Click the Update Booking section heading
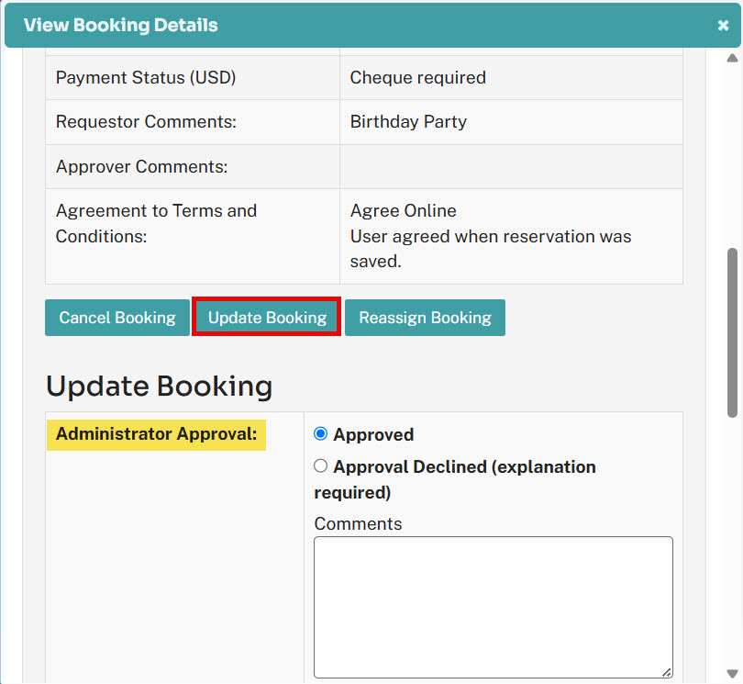Screen dimensions: 743x684 tap(160, 387)
